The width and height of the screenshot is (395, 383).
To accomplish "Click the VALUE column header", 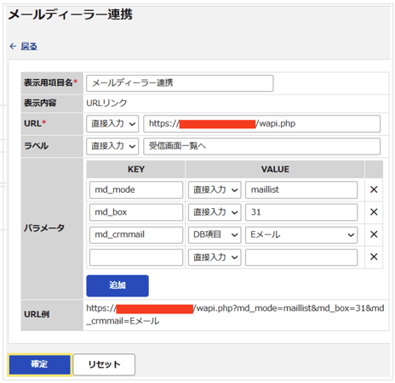I will 275,169.
